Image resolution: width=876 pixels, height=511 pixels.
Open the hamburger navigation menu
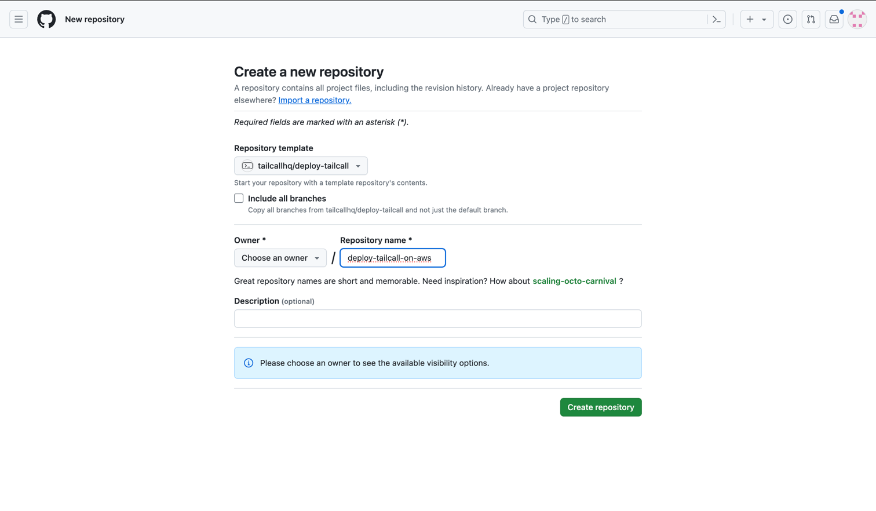pos(19,19)
